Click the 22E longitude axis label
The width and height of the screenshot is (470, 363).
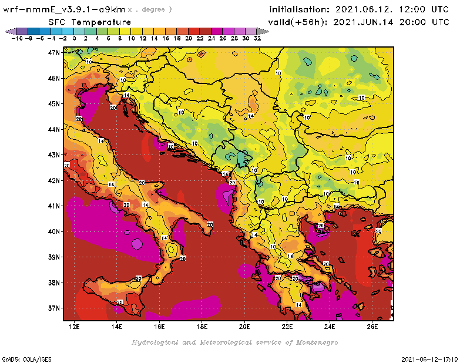287,327
